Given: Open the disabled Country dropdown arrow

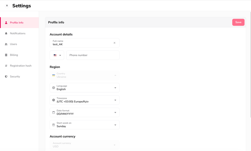Looking at the screenshot, I should tap(115, 75).
